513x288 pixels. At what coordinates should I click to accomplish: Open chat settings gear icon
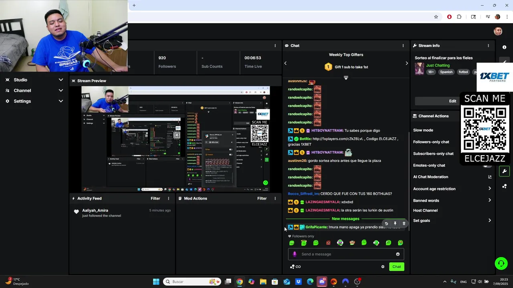pos(383,267)
